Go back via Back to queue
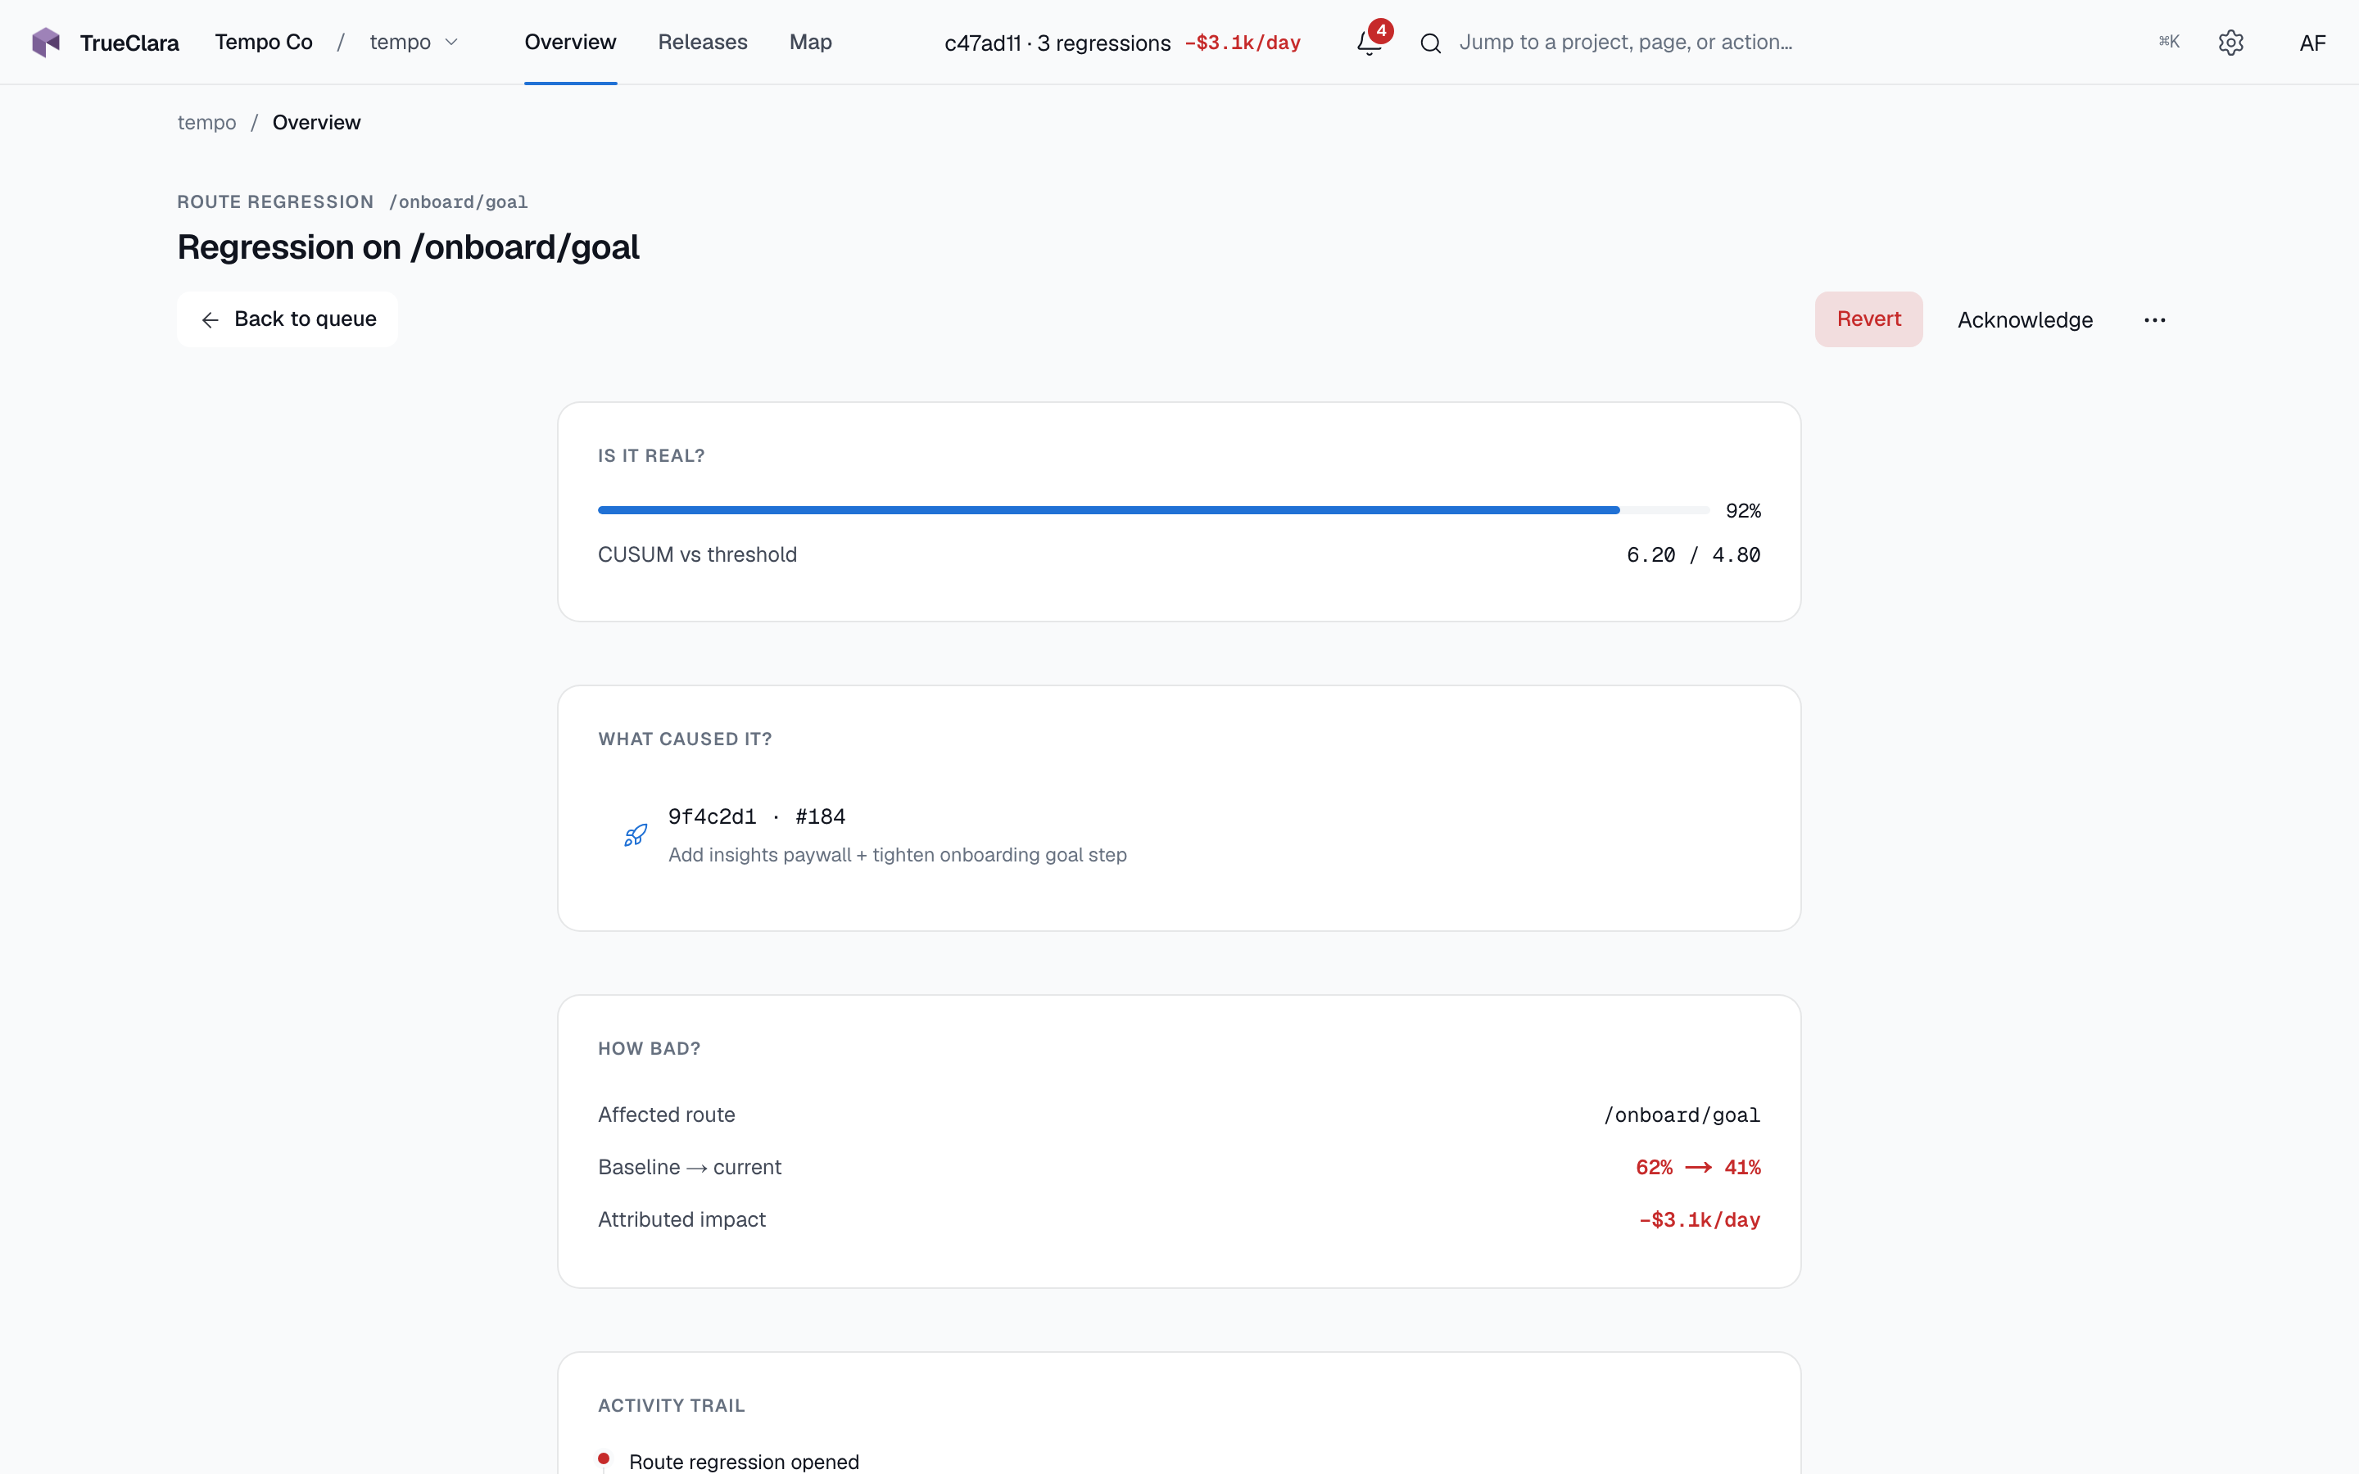This screenshot has height=1474, width=2359. point(288,319)
